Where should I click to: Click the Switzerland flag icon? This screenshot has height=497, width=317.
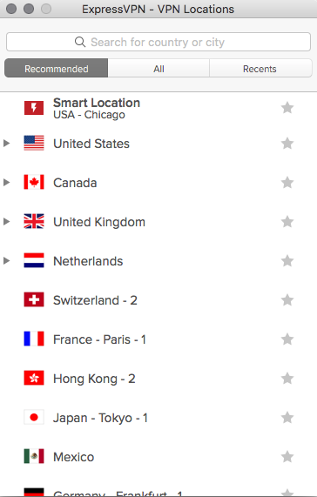(x=34, y=299)
